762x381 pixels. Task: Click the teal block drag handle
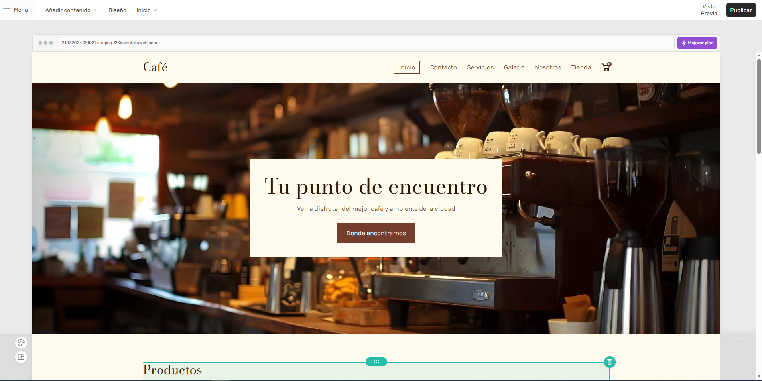(x=376, y=362)
